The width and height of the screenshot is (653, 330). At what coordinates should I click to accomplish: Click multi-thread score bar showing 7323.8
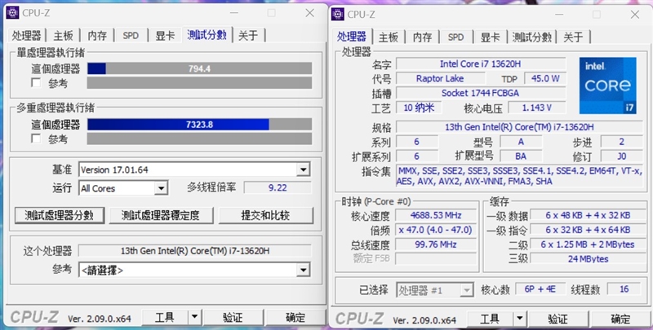coord(199,125)
